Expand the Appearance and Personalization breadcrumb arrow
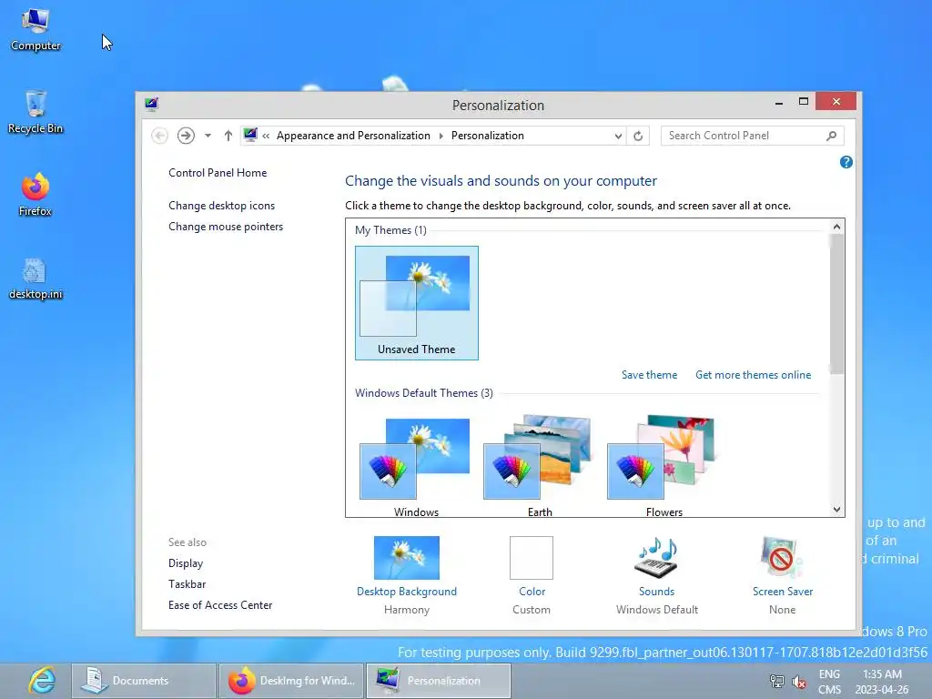The image size is (932, 699). (441, 136)
